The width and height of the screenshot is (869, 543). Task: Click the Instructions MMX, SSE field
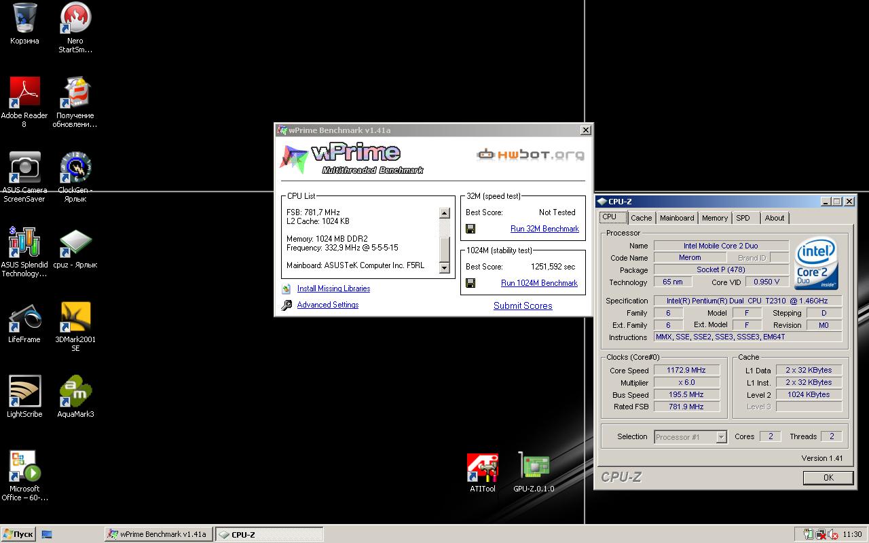(x=747, y=337)
